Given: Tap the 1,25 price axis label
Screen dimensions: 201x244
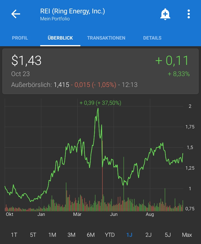Looking at the screenshot, I should [190, 168].
